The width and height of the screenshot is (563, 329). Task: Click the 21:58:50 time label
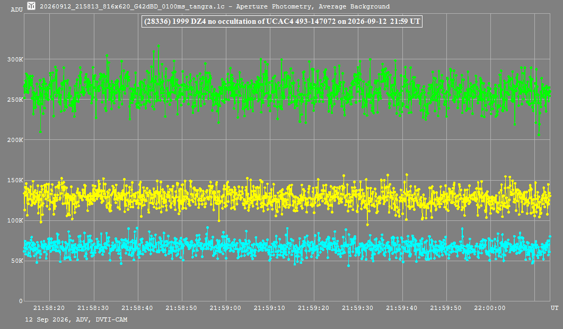(x=181, y=308)
